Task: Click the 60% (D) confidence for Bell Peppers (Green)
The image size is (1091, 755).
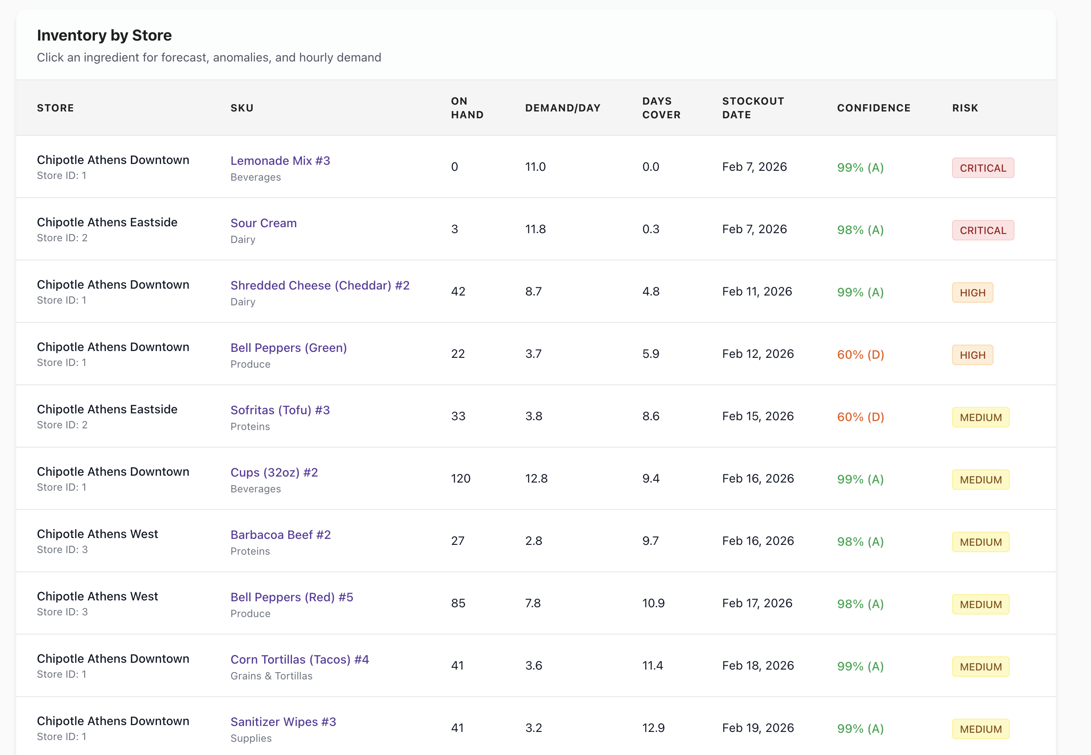Action: (860, 355)
